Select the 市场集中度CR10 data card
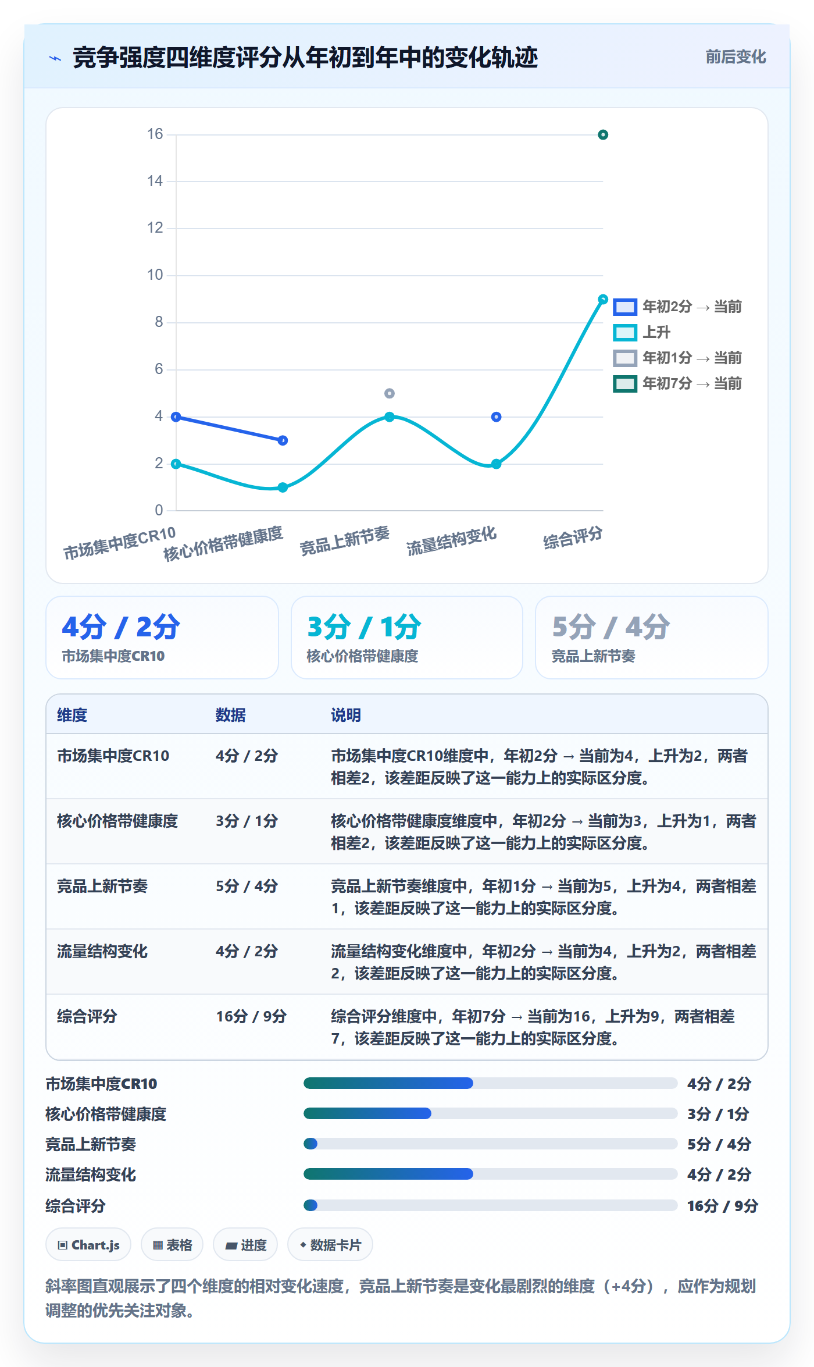The height and width of the screenshot is (1367, 814). pos(162,638)
